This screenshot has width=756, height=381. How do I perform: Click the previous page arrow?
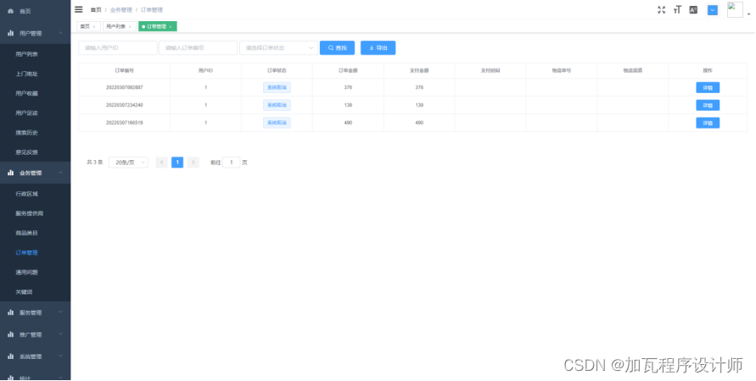click(x=162, y=163)
